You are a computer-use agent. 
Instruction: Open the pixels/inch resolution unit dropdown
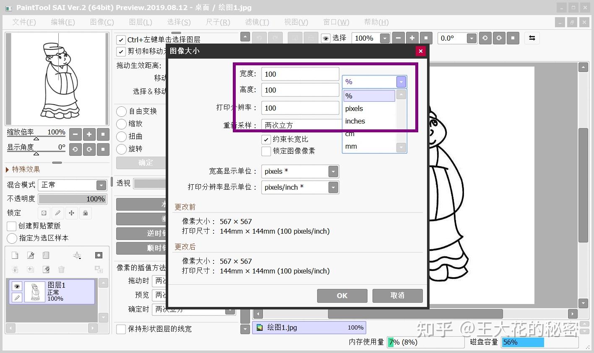coord(333,187)
